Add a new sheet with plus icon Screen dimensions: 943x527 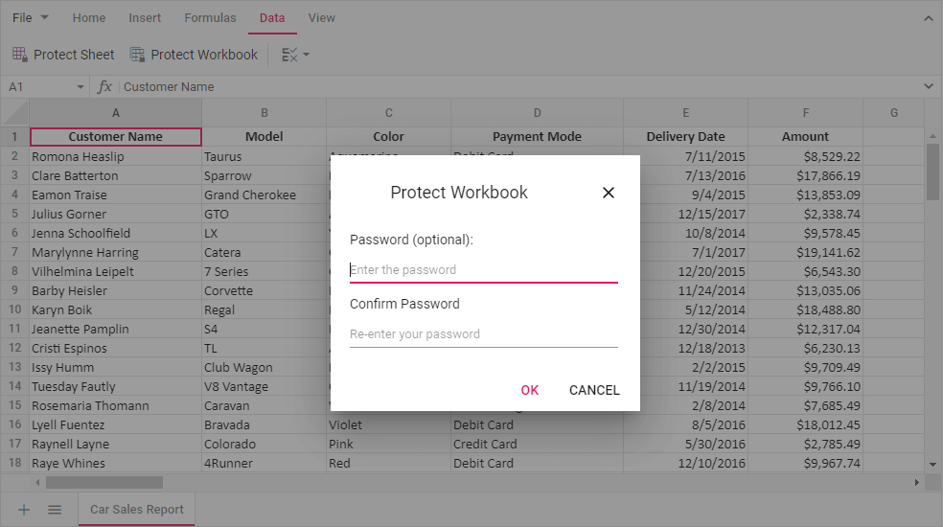pyautogui.click(x=24, y=510)
